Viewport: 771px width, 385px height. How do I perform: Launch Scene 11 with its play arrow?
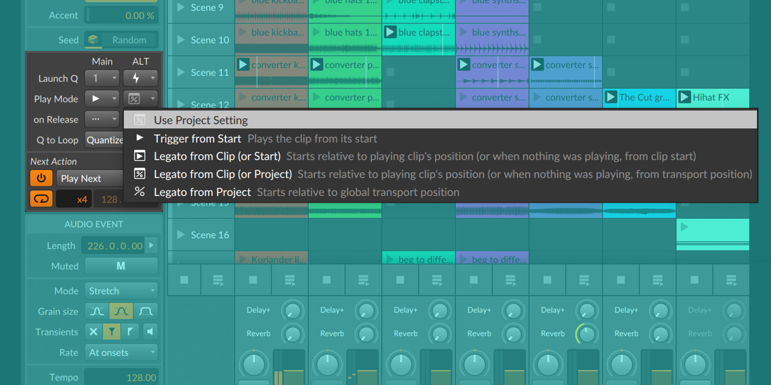[x=181, y=72]
